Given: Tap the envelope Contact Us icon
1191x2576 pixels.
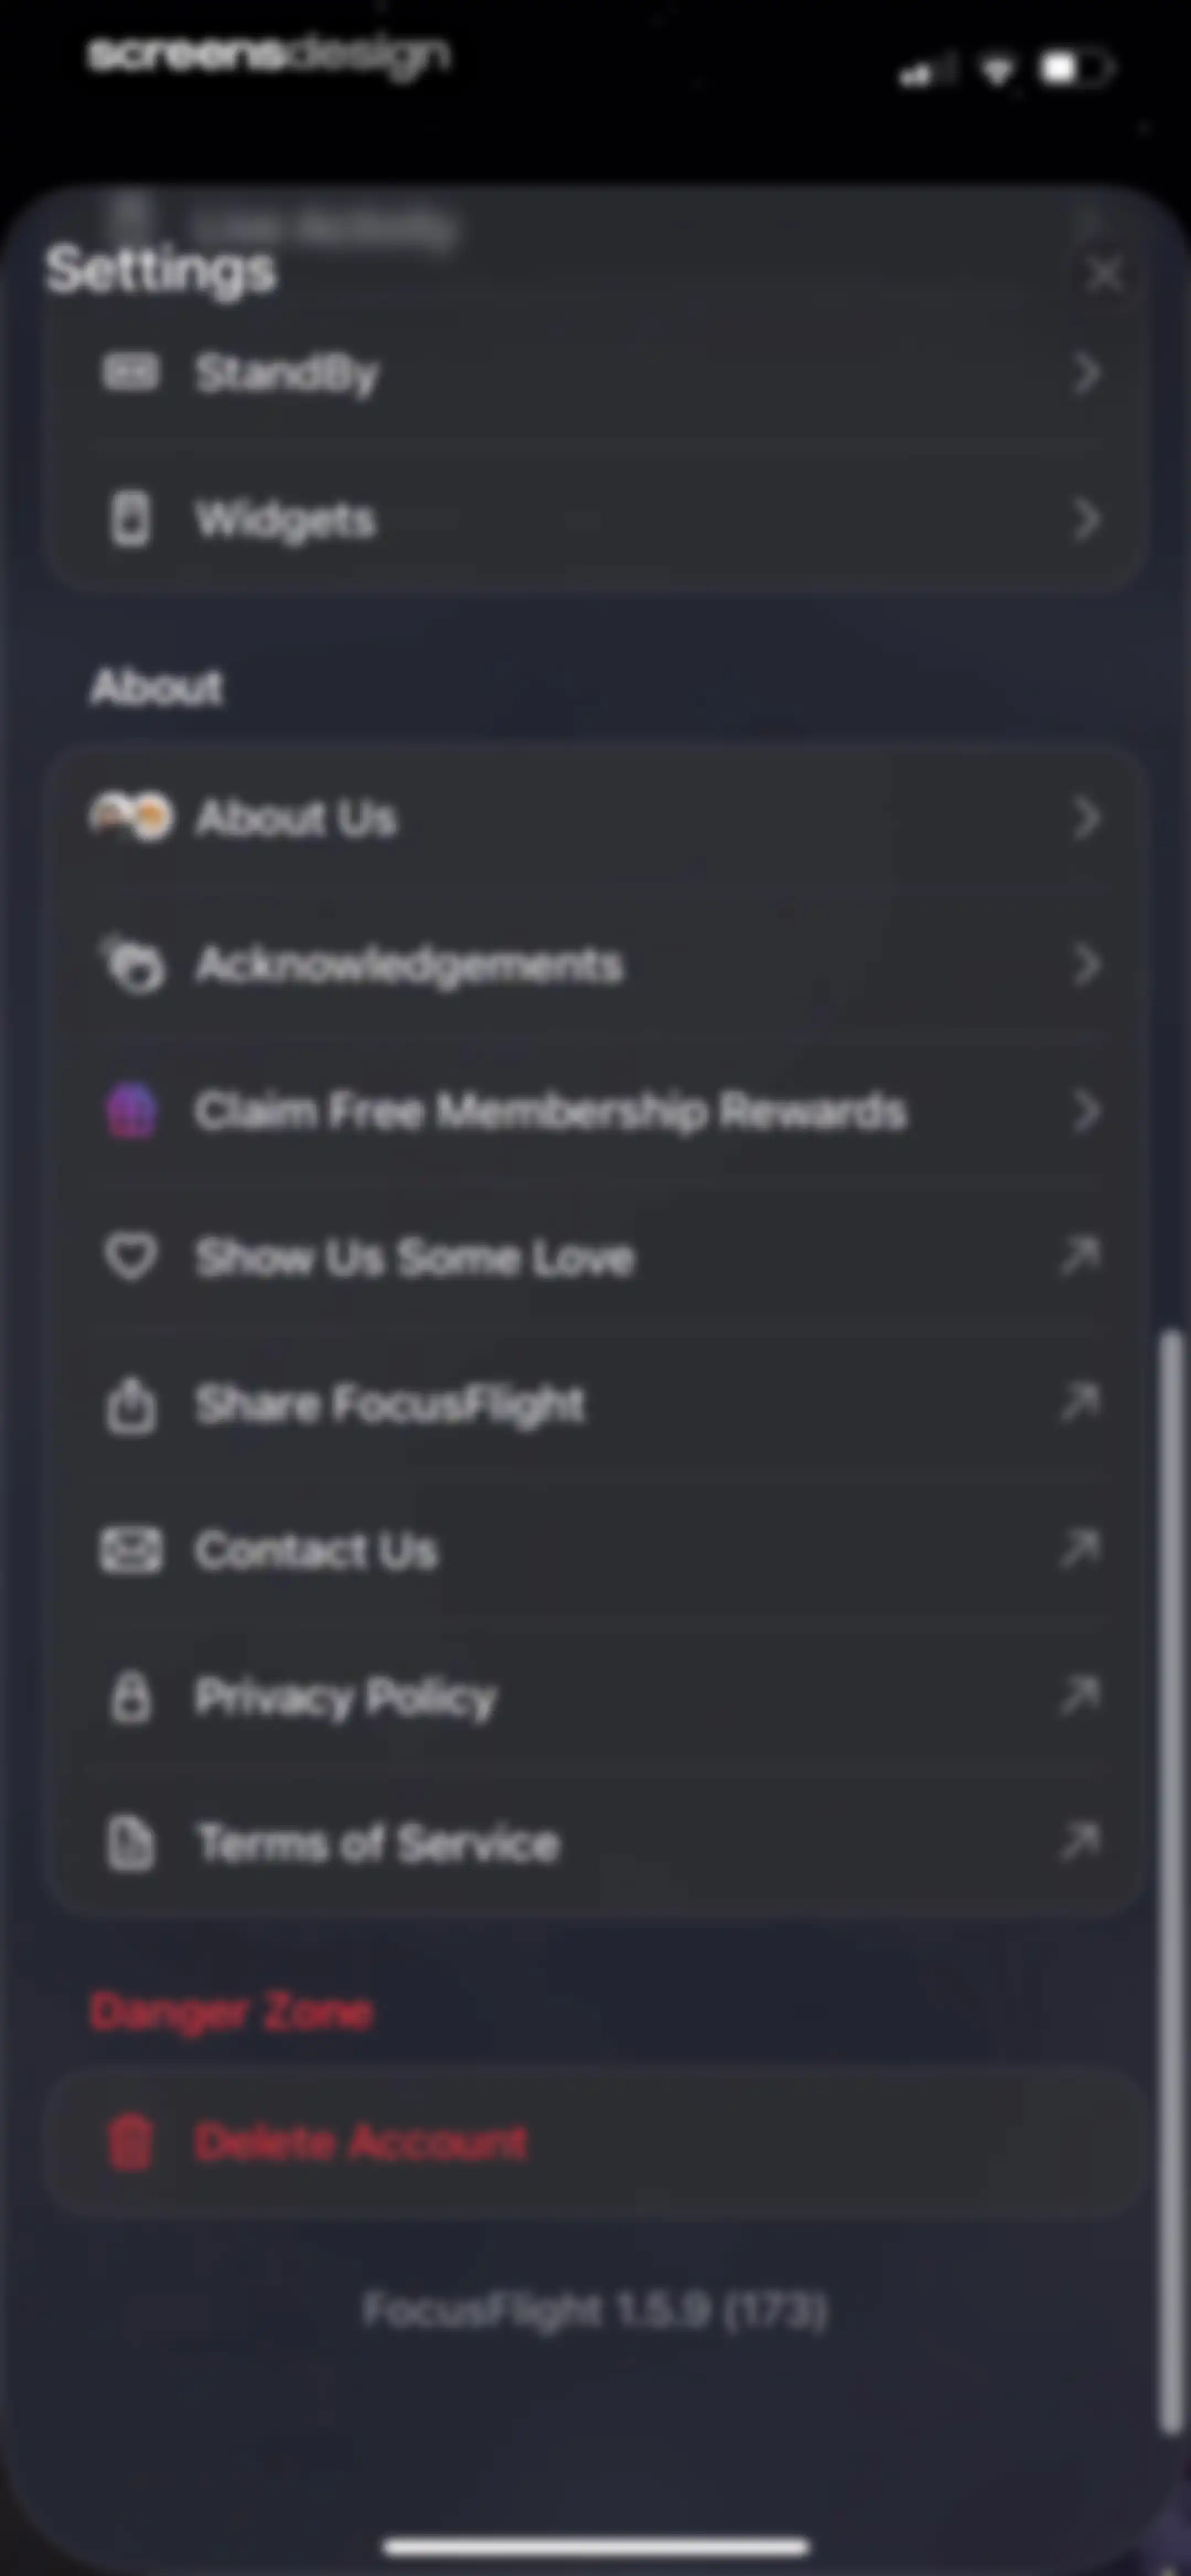Looking at the screenshot, I should click(x=131, y=1550).
